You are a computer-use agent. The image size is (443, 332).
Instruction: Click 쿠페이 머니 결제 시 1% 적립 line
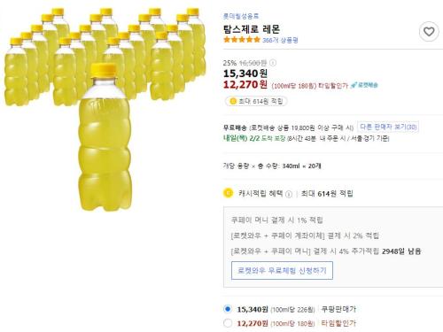276,220
